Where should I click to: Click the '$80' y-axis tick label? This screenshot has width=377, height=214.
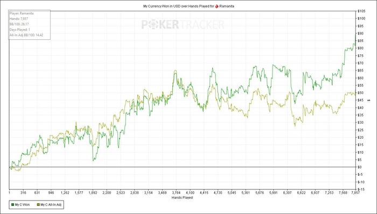pyautogui.click(x=361, y=48)
